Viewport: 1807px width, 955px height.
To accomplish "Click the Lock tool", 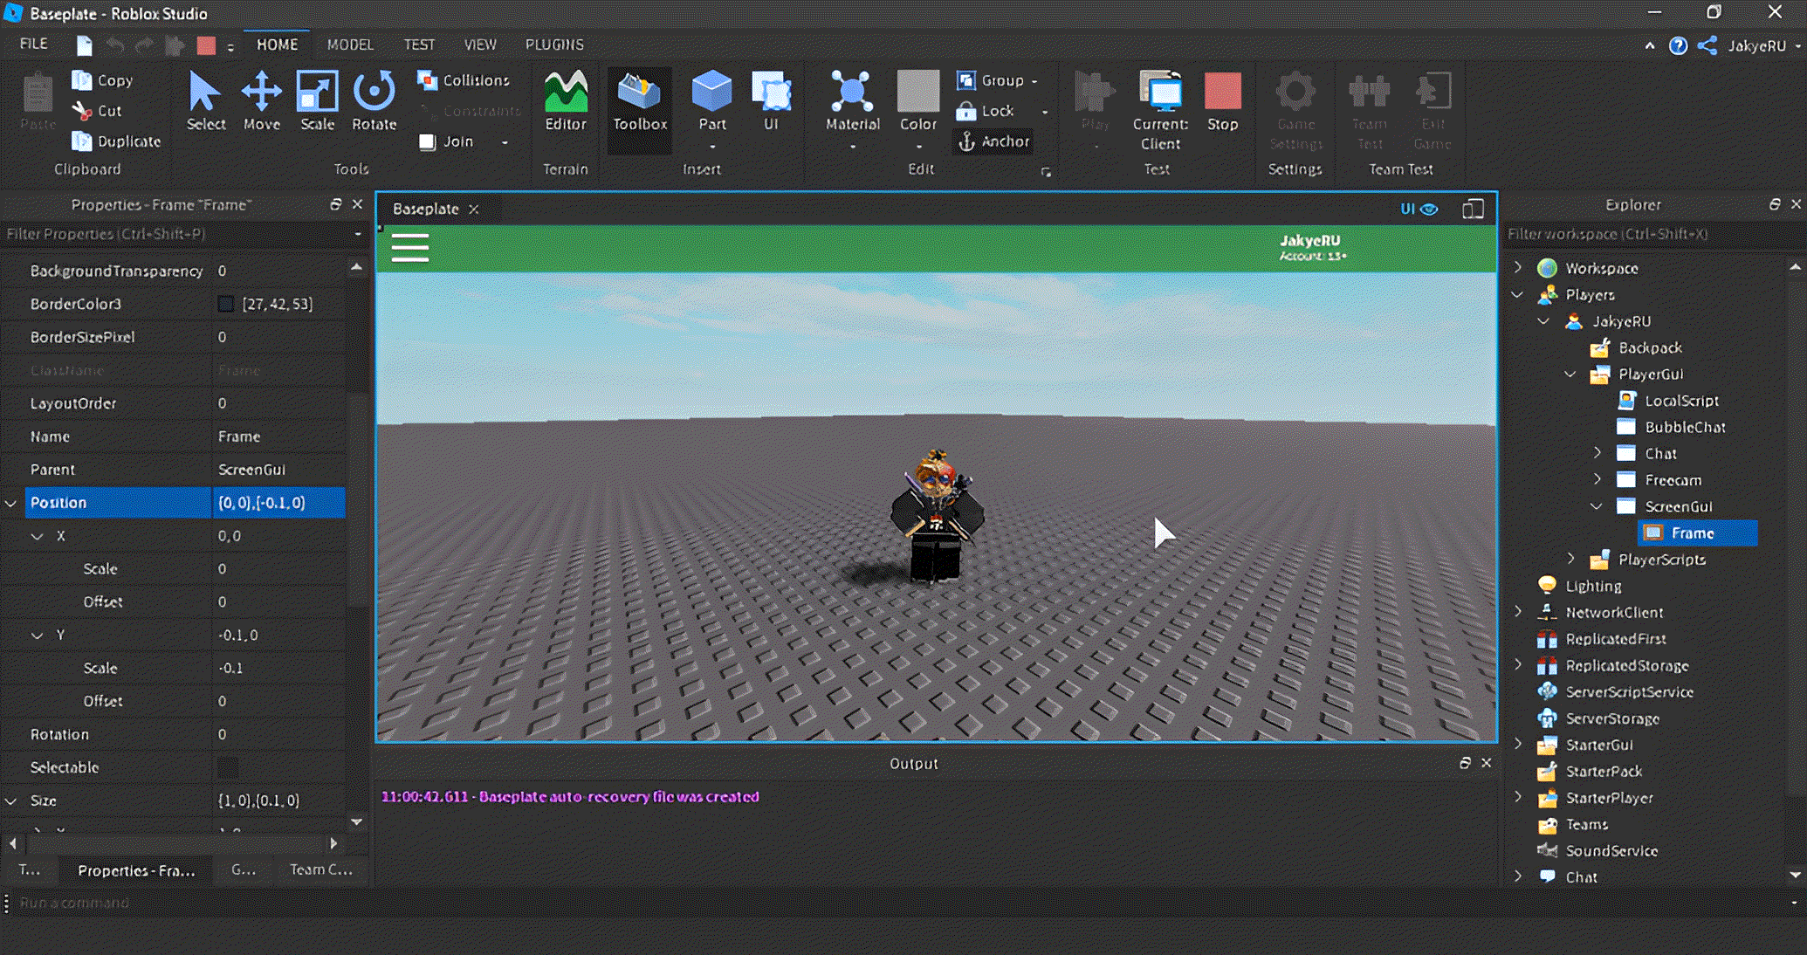I will click(986, 111).
